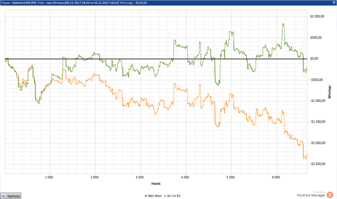Image resolution: width=337 pixels, height=199 pixels.
Task: Click the '6 000' hands axis label
Action: [276, 177]
